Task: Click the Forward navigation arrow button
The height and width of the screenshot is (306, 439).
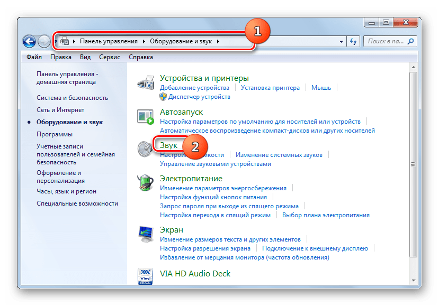Action: point(44,41)
